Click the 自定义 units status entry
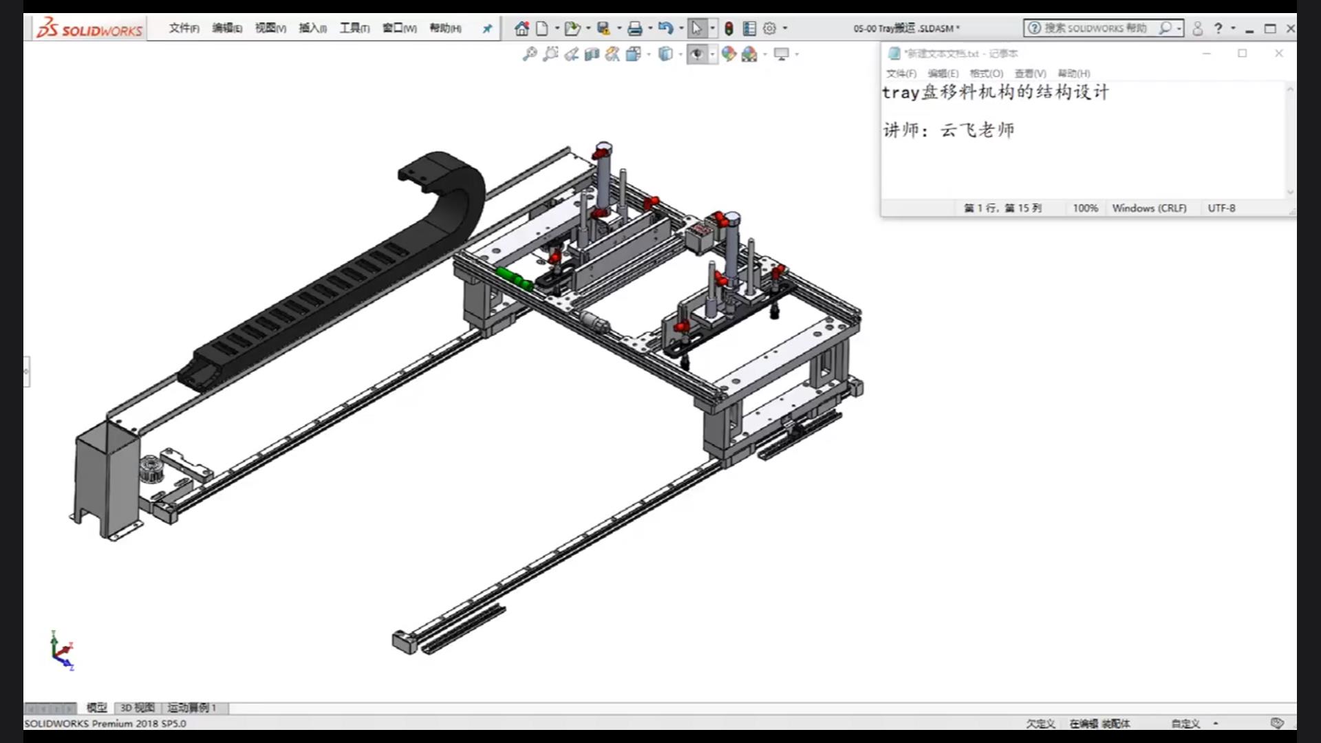The image size is (1321, 743). point(1185,724)
